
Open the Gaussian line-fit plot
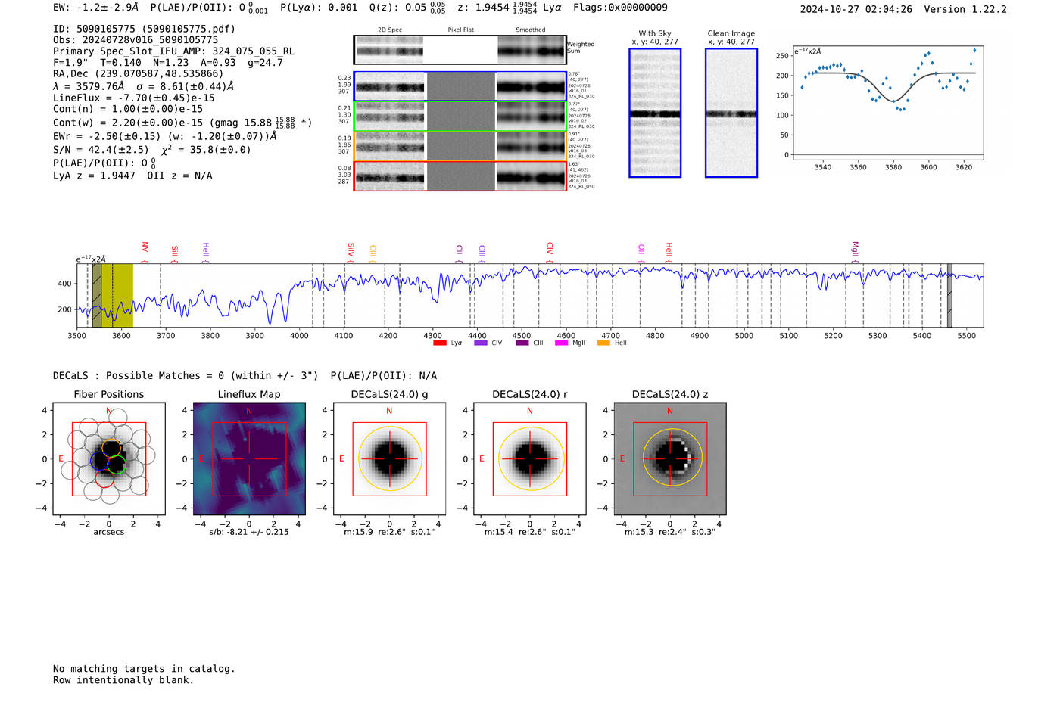[887, 103]
